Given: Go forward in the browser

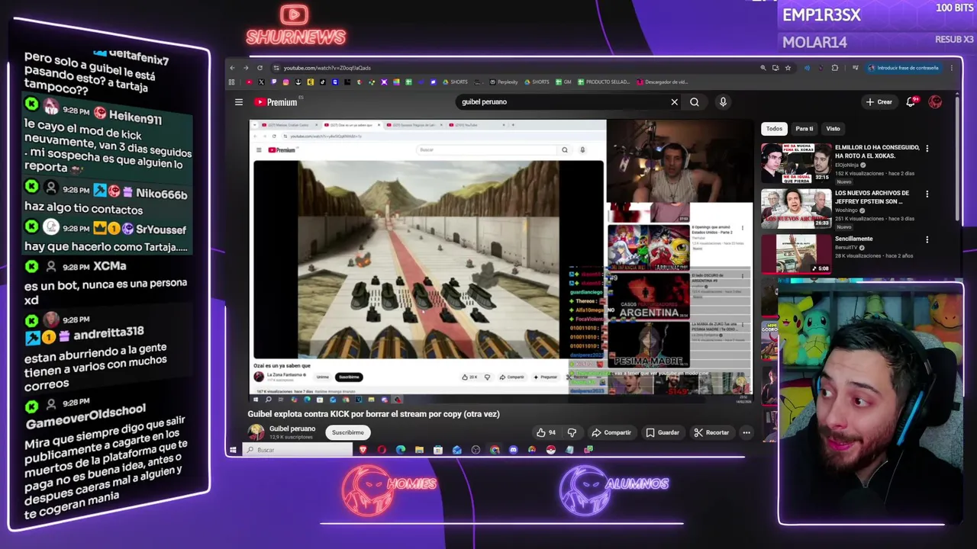Looking at the screenshot, I should 246,68.
